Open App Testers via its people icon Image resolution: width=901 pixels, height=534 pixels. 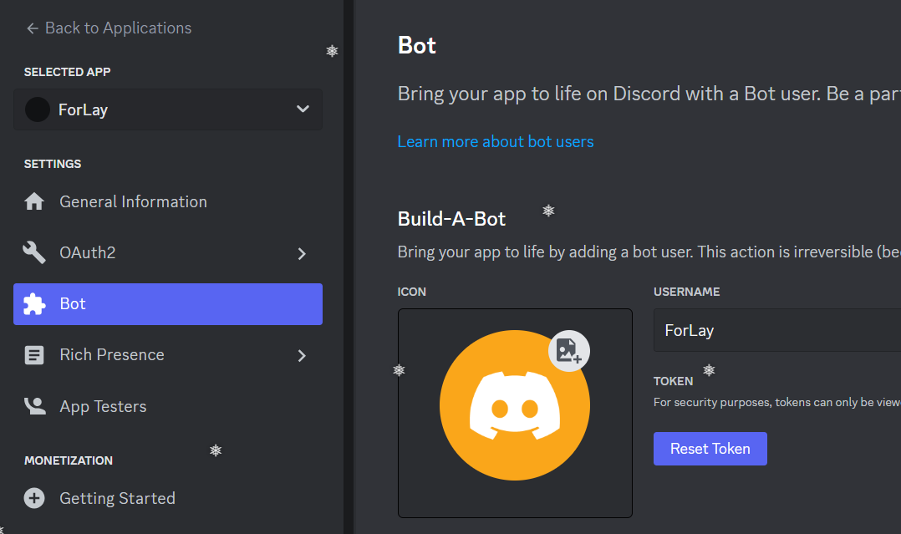click(34, 405)
